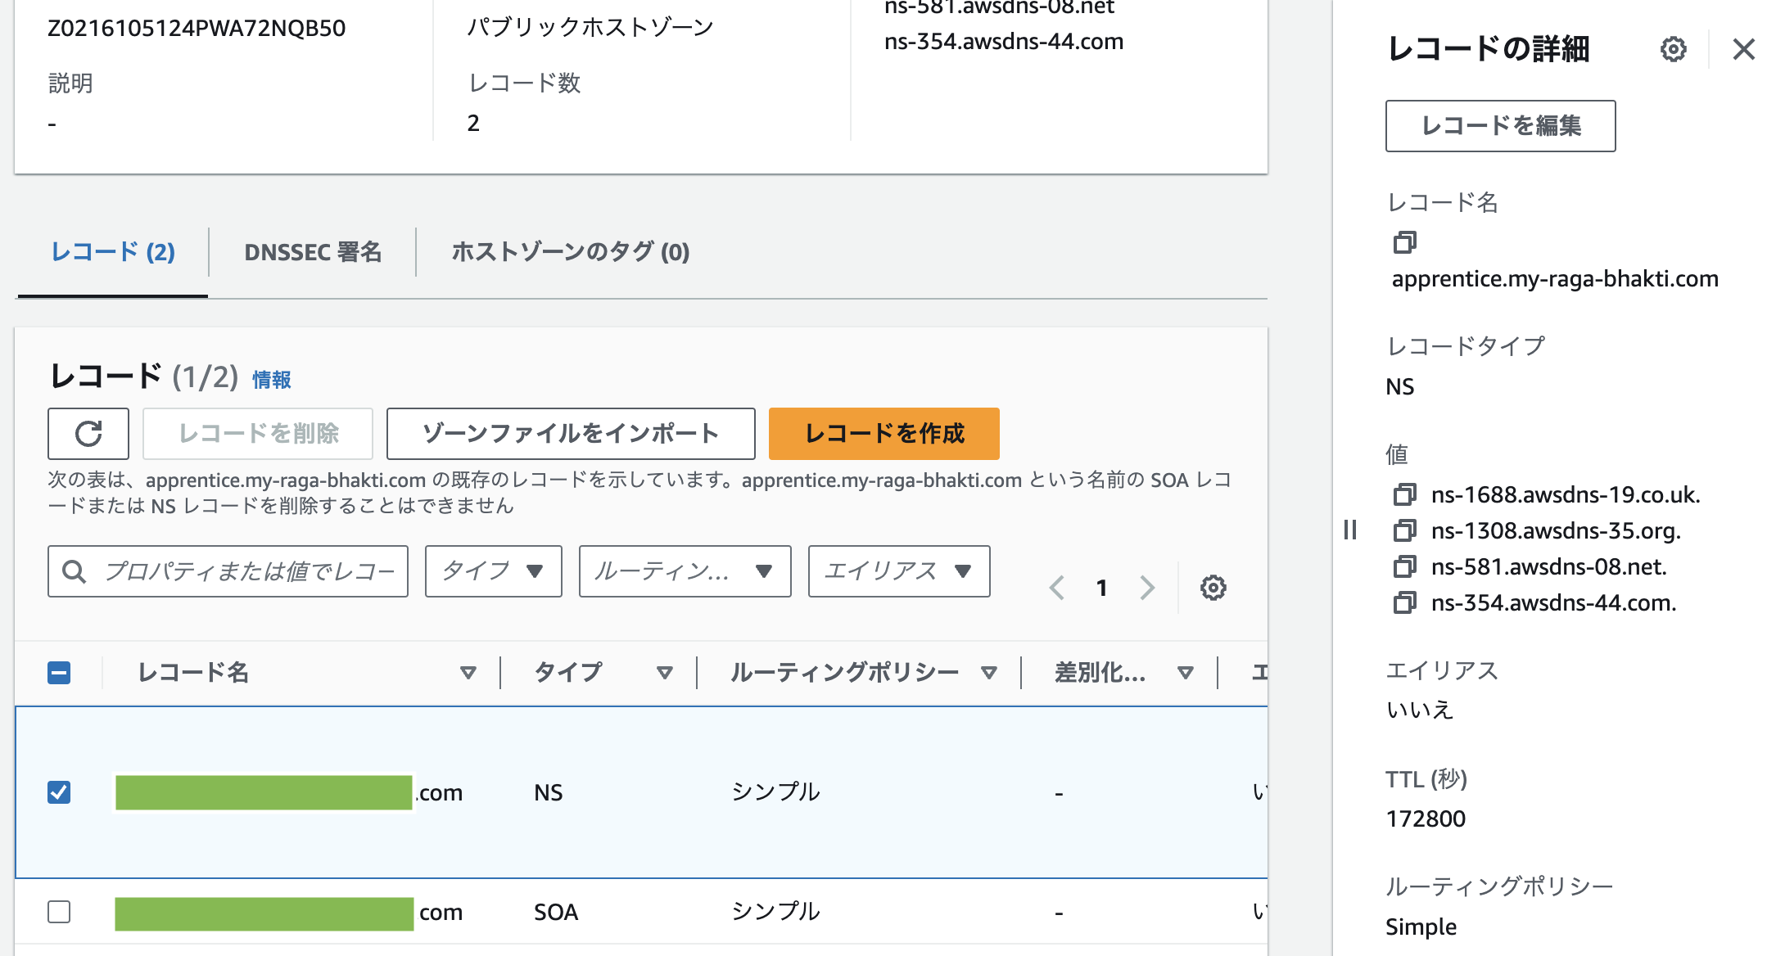The width and height of the screenshot is (1767, 956).
Task: Refresh the records list
Action: point(88,433)
